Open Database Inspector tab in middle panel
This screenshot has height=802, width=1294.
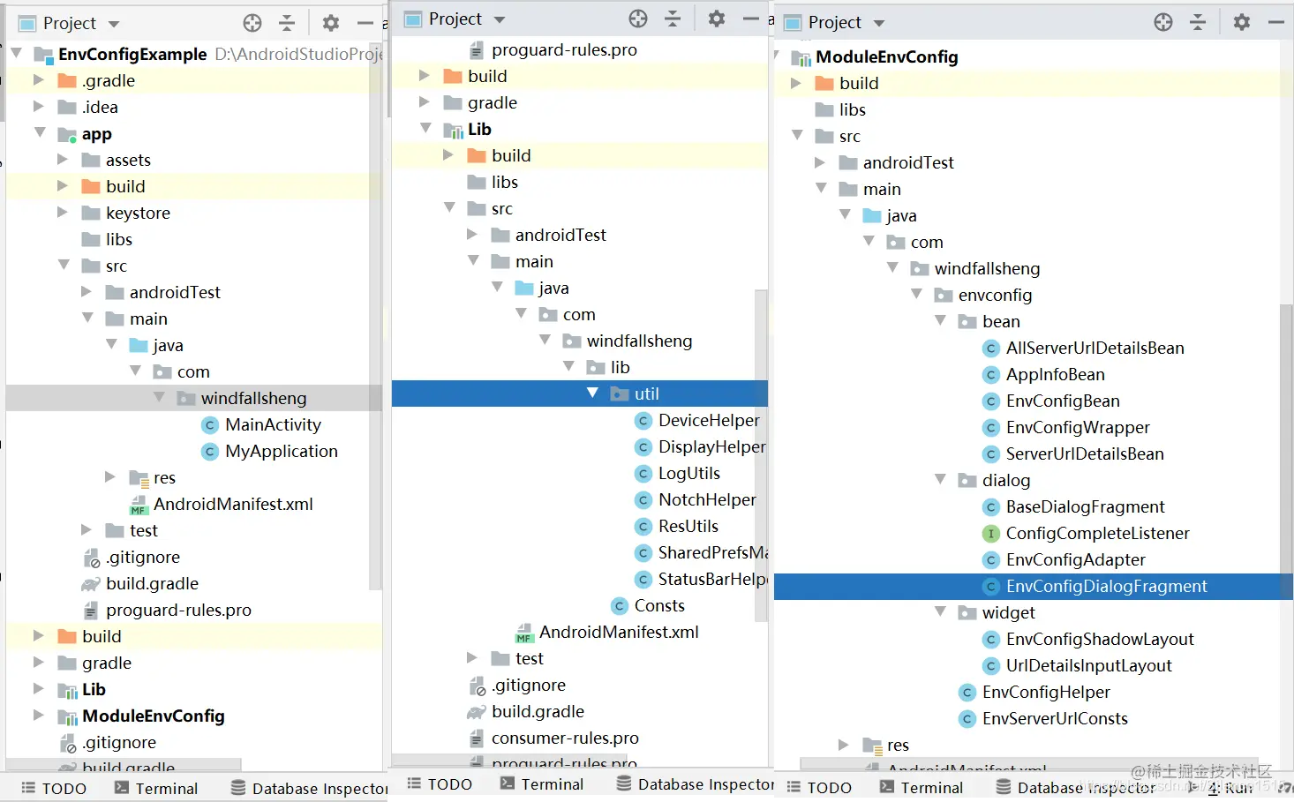(695, 784)
